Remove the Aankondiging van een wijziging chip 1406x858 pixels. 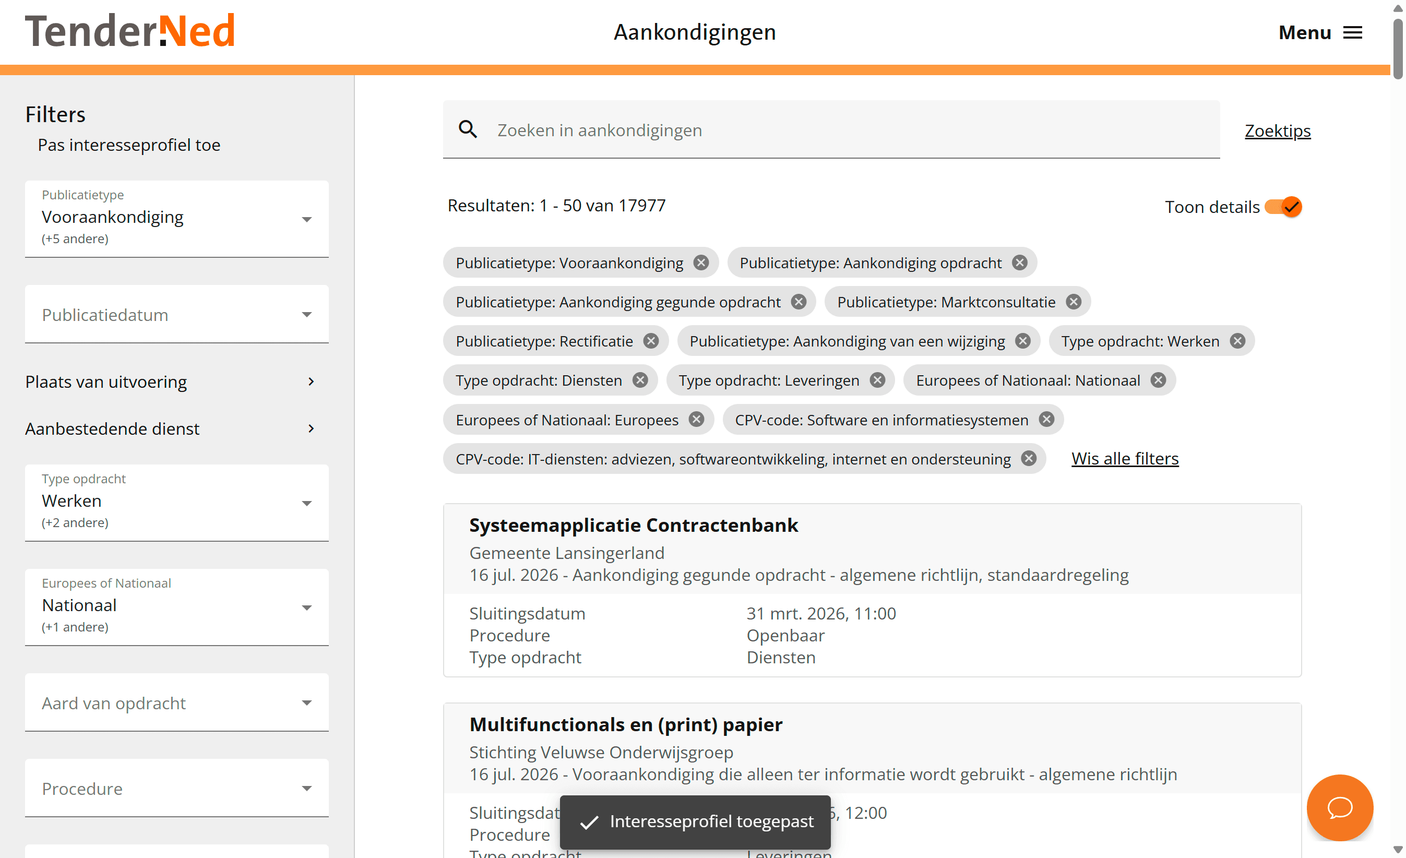[1022, 341]
